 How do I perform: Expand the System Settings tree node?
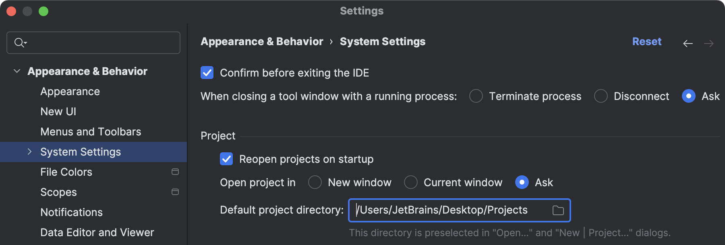point(29,152)
